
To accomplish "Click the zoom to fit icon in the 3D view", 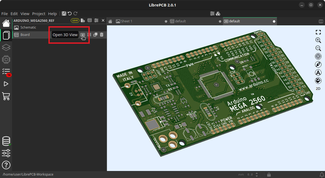I will pos(318,32).
